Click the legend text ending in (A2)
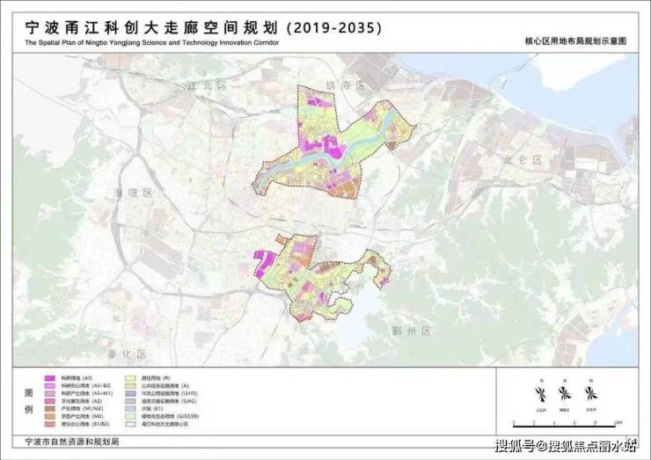This screenshot has width=651, height=460. click(81, 401)
